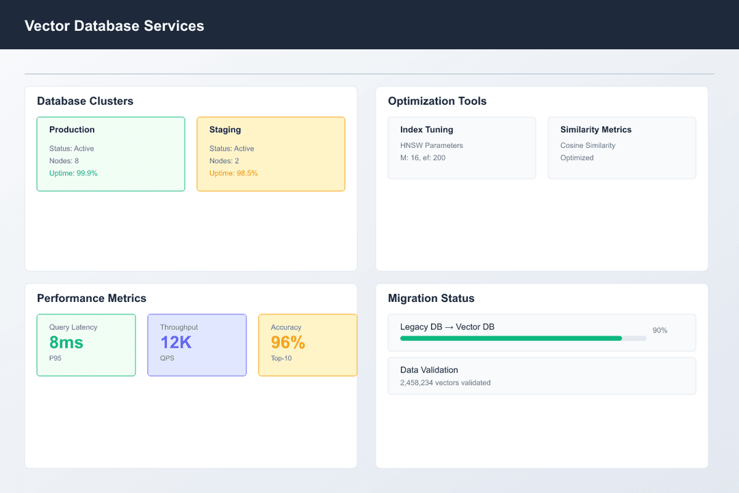Click the Query Latency metric card
This screenshot has width=739, height=493.
(86, 344)
